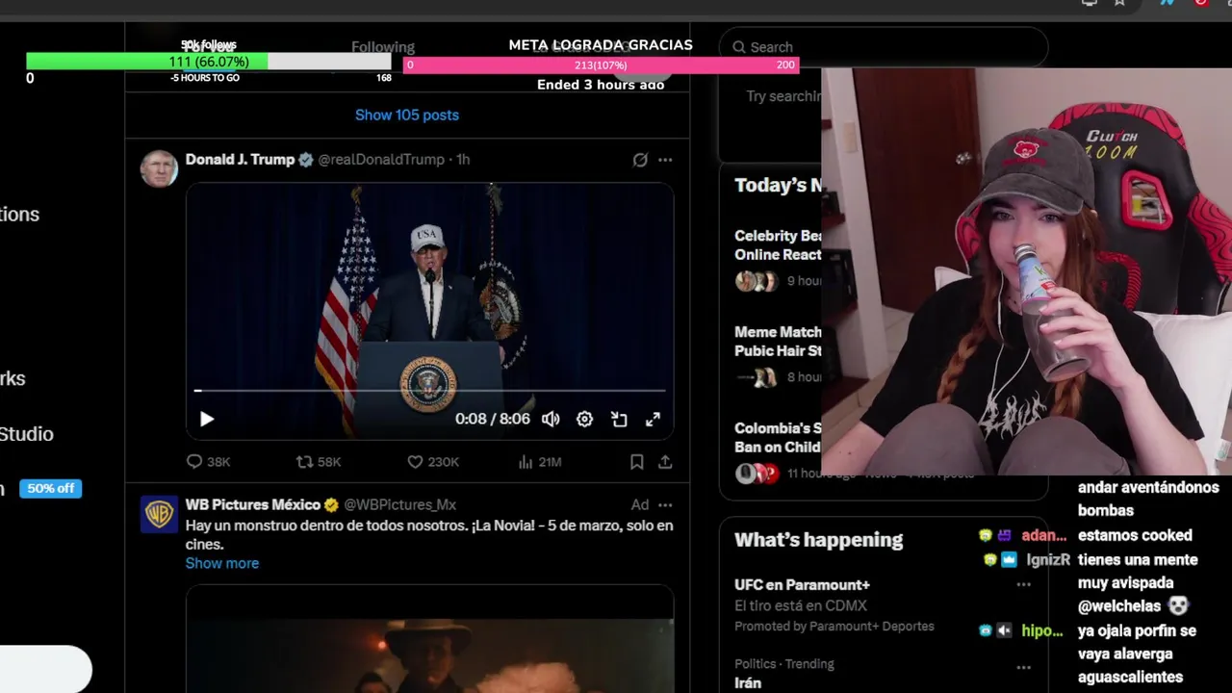Open Celebrity news item
This screenshot has width=1232, height=693.
778,245
